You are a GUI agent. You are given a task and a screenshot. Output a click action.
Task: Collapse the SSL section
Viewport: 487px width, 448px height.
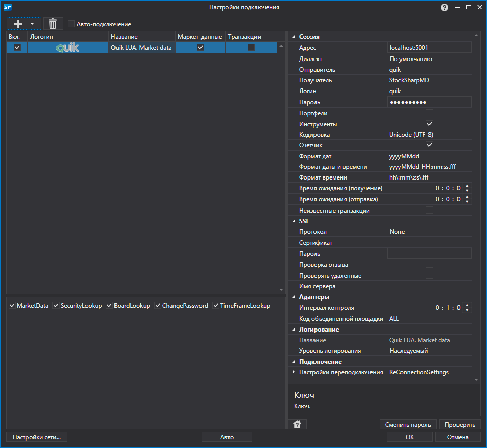(294, 221)
